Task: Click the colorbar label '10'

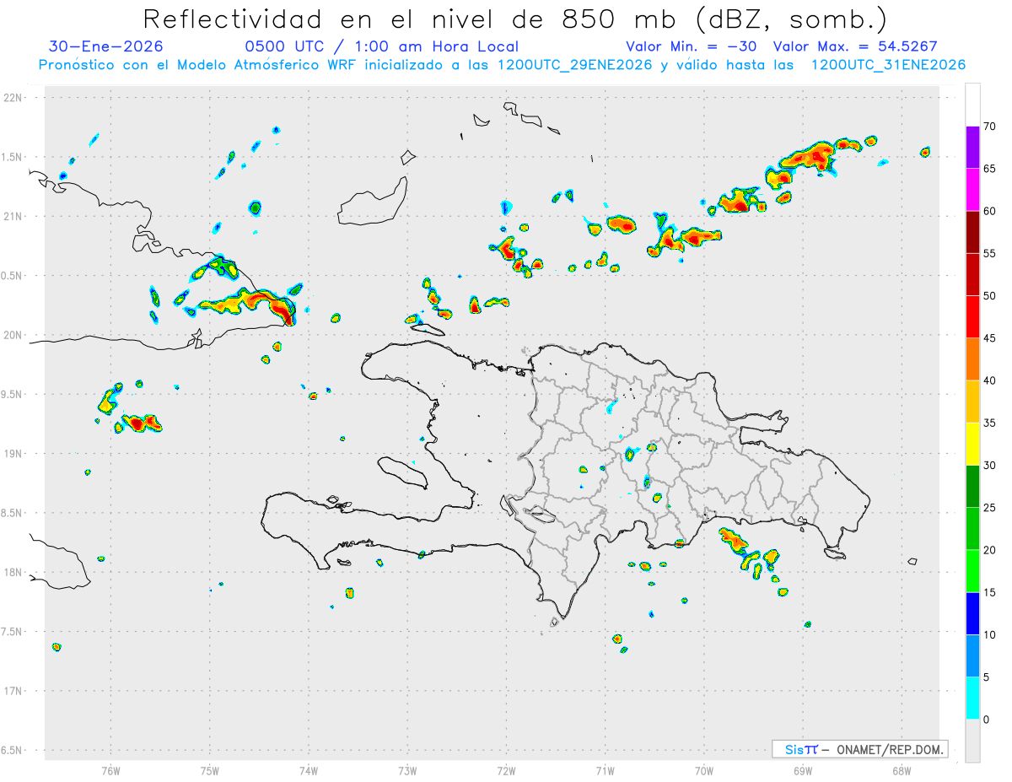Action: point(990,635)
